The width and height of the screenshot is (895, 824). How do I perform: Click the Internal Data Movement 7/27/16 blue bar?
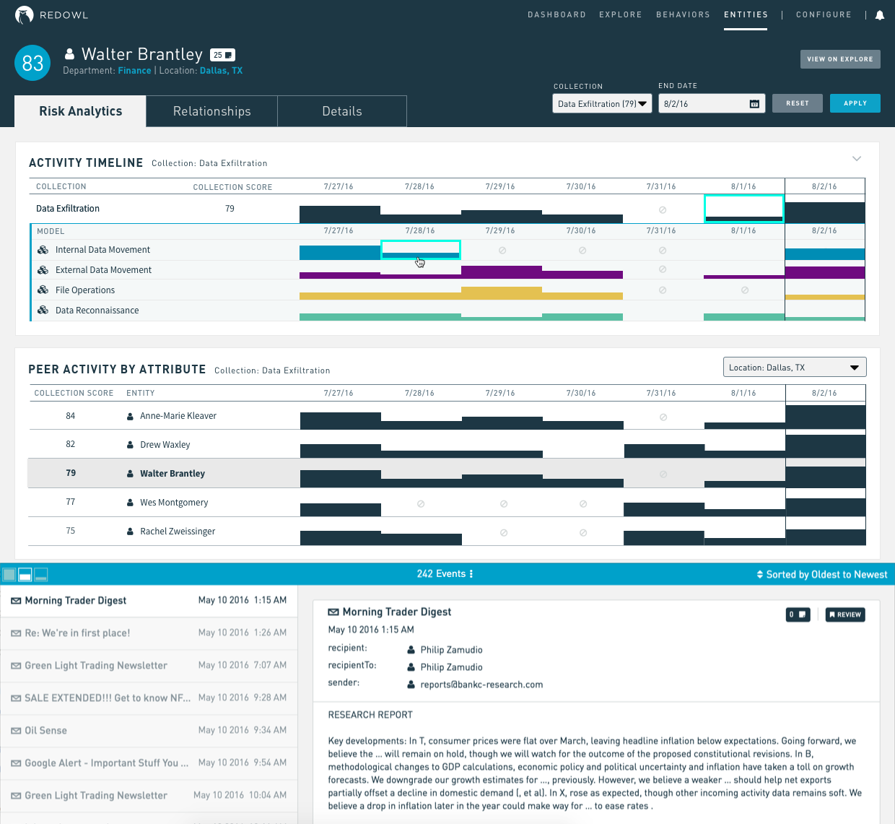[340, 253]
